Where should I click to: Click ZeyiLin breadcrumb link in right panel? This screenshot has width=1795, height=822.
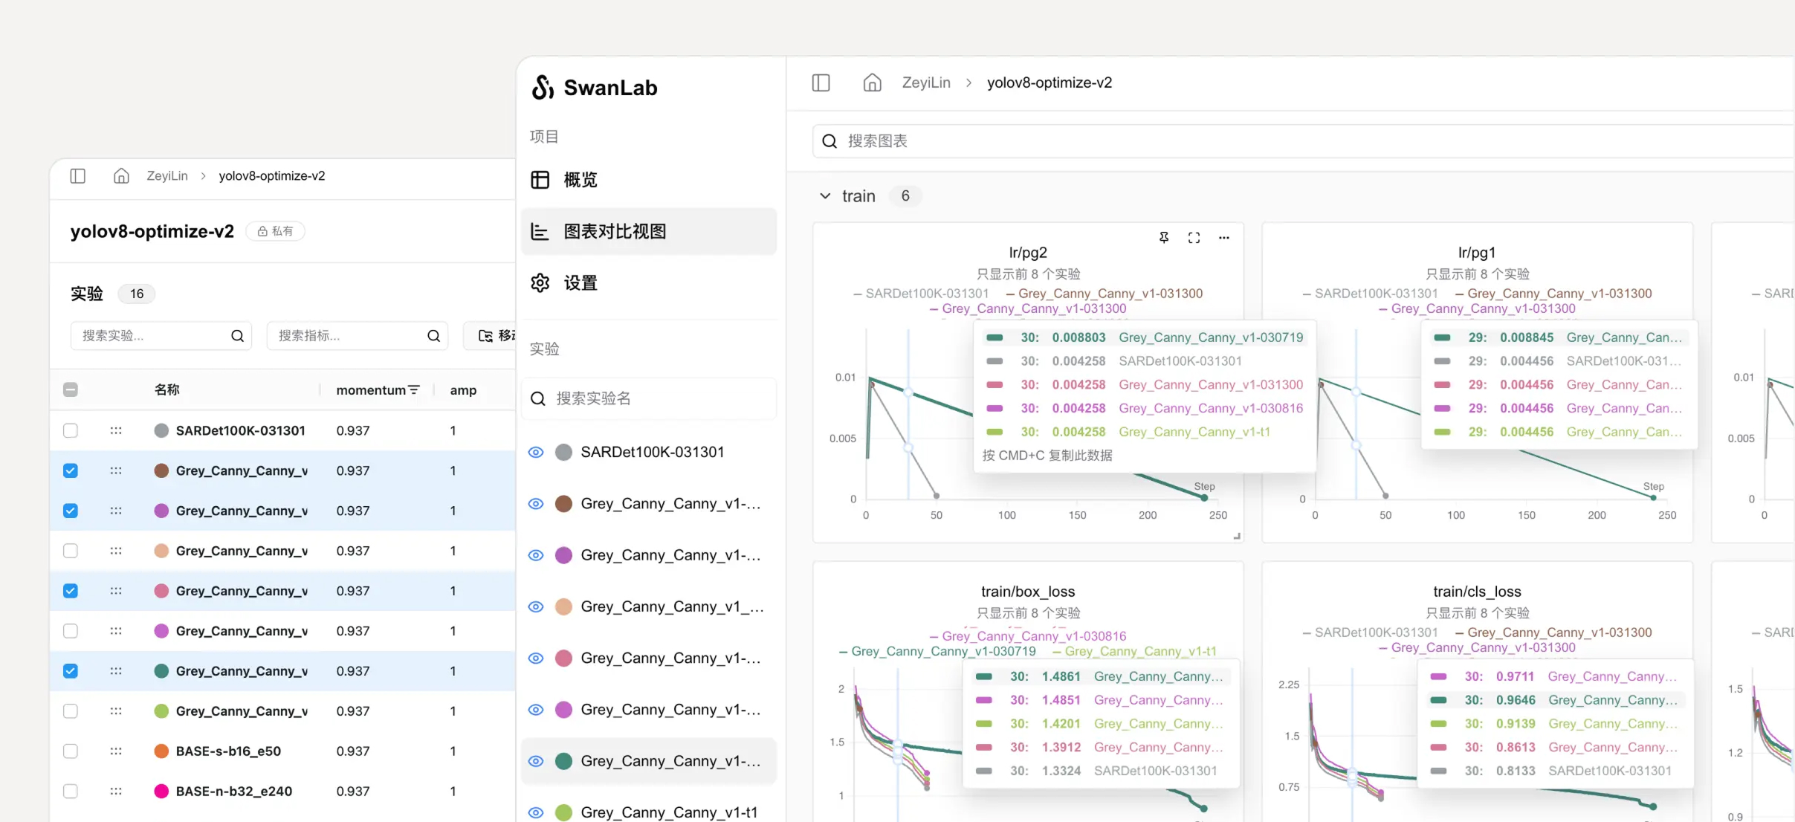click(x=925, y=82)
